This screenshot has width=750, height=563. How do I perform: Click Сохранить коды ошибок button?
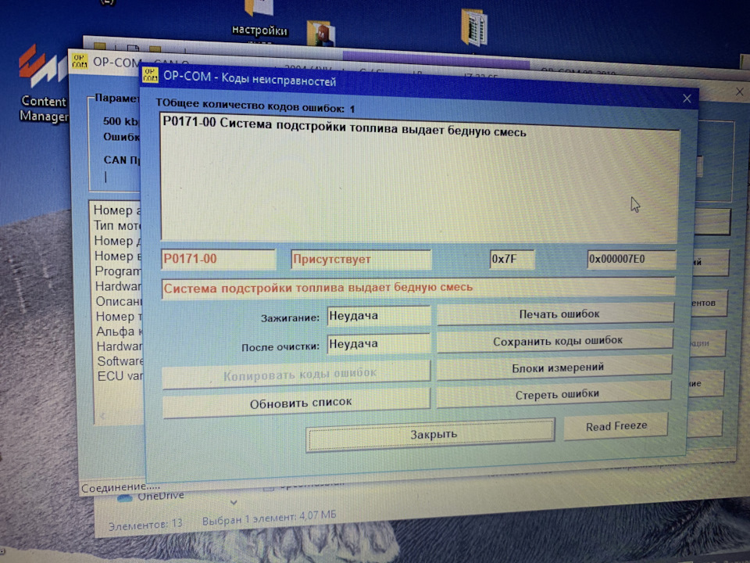[x=555, y=341]
